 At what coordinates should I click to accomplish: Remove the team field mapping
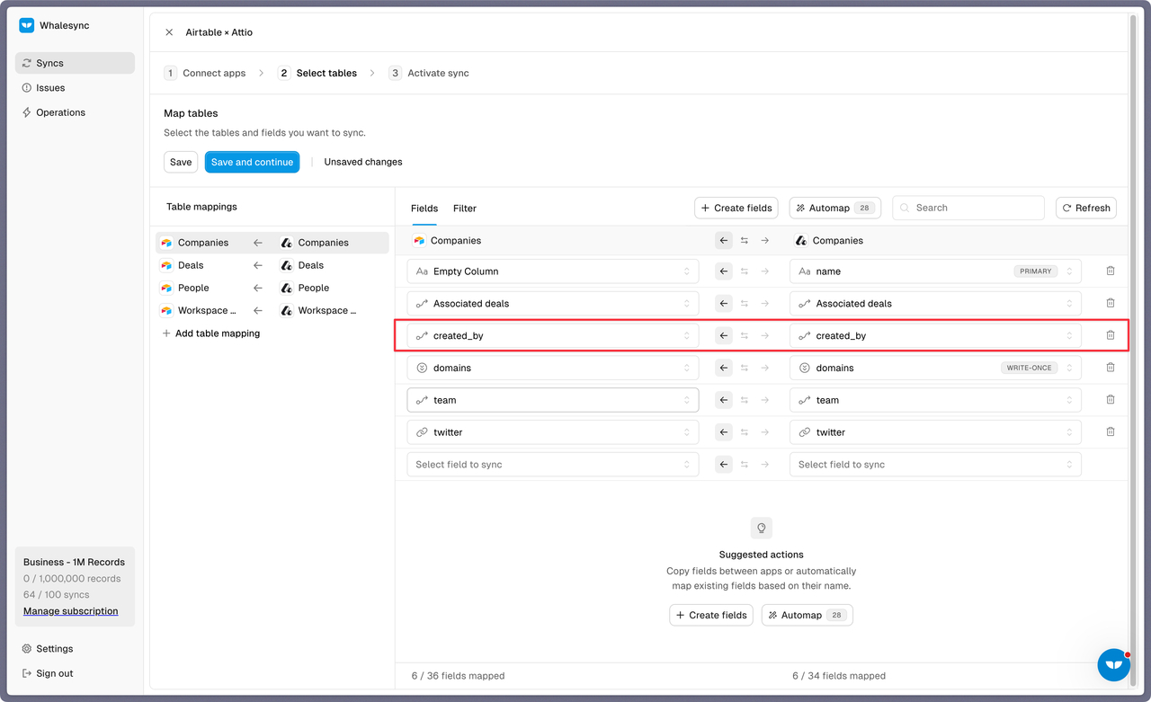(x=1111, y=400)
